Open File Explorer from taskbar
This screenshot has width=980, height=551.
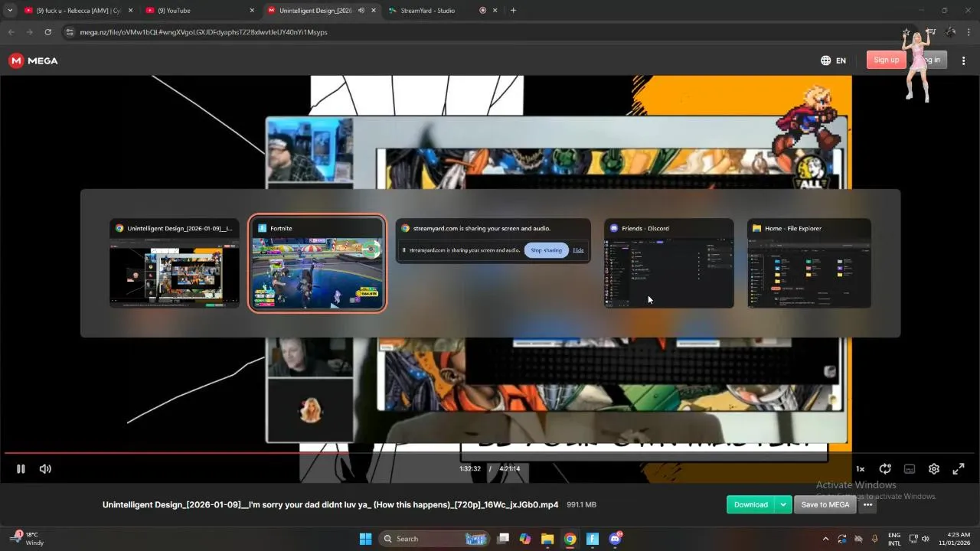click(547, 539)
